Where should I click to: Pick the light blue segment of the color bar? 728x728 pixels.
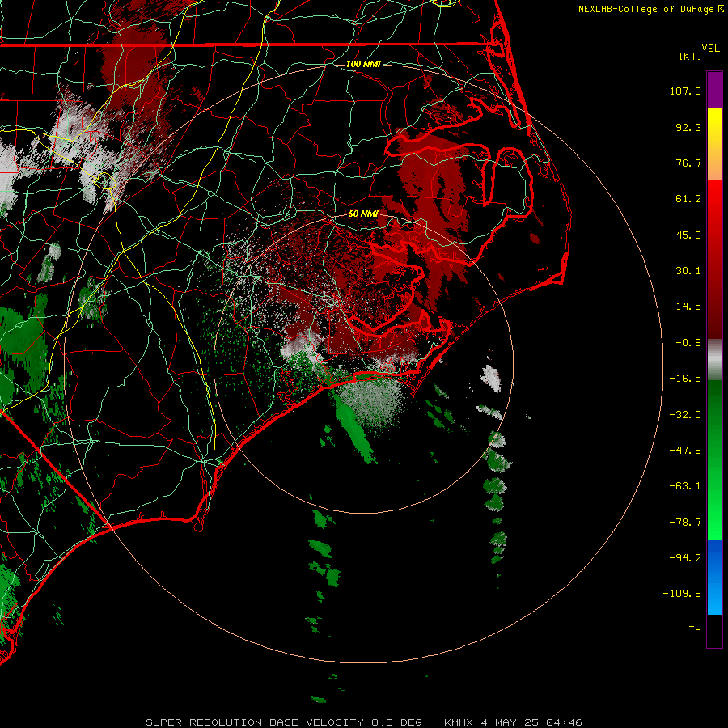click(714, 599)
